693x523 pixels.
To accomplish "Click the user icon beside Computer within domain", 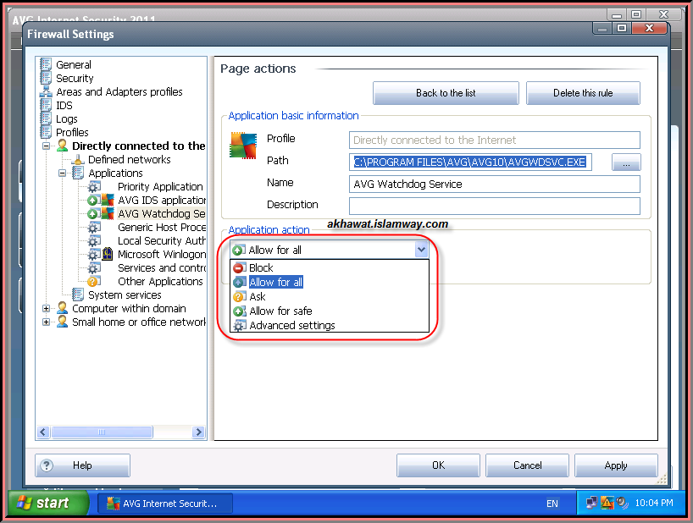I will click(63, 309).
